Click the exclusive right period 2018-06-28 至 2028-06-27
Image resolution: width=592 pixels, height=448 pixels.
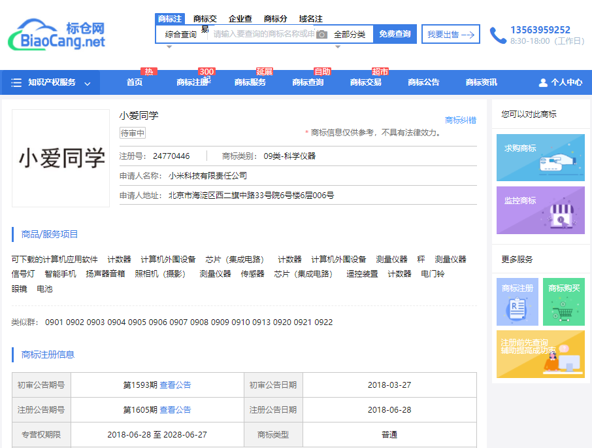coord(157,435)
